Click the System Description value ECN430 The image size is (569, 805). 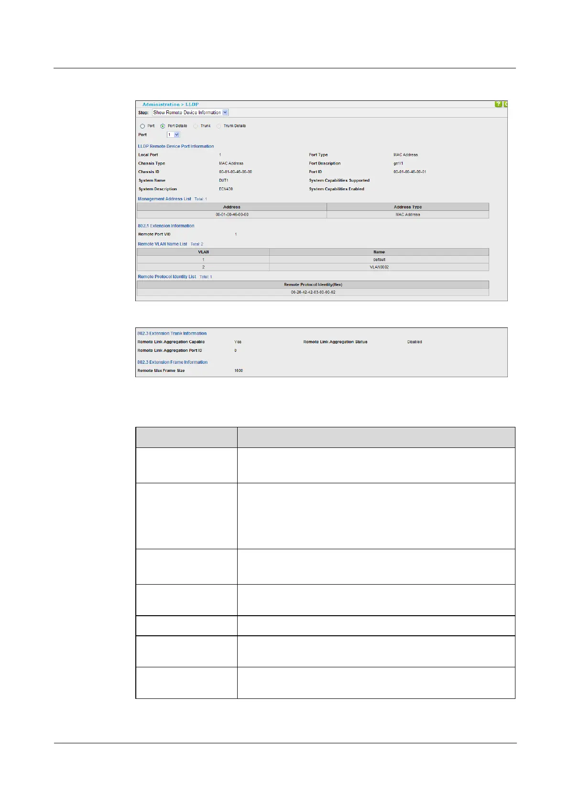coord(226,189)
